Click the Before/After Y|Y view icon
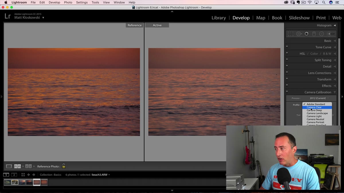Screen dimensions: 344x193 (x=28, y=166)
